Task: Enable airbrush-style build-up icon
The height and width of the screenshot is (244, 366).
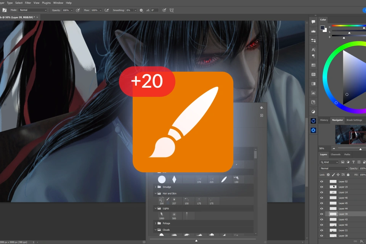Action: pos(107,10)
